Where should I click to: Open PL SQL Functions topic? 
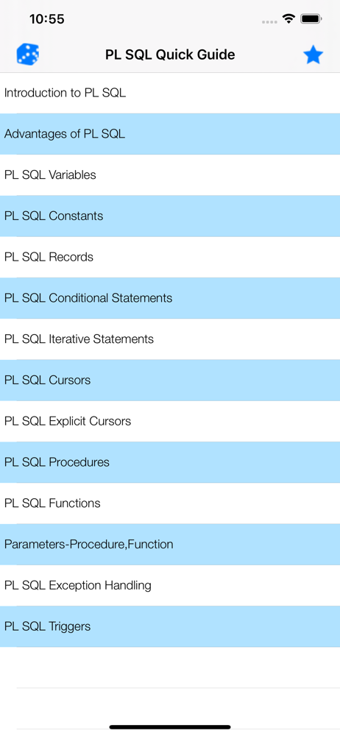(170, 503)
